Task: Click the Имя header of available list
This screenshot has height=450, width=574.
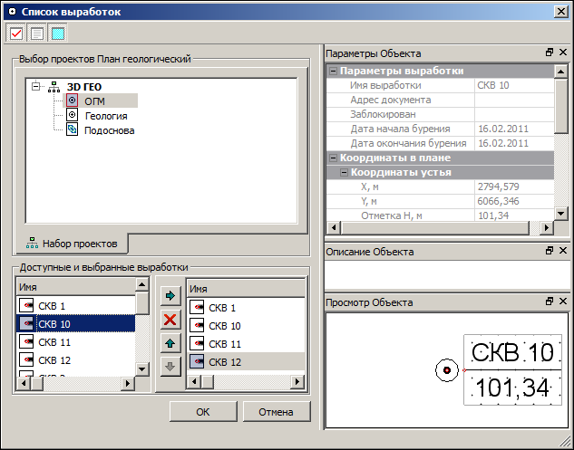Action: [76, 287]
